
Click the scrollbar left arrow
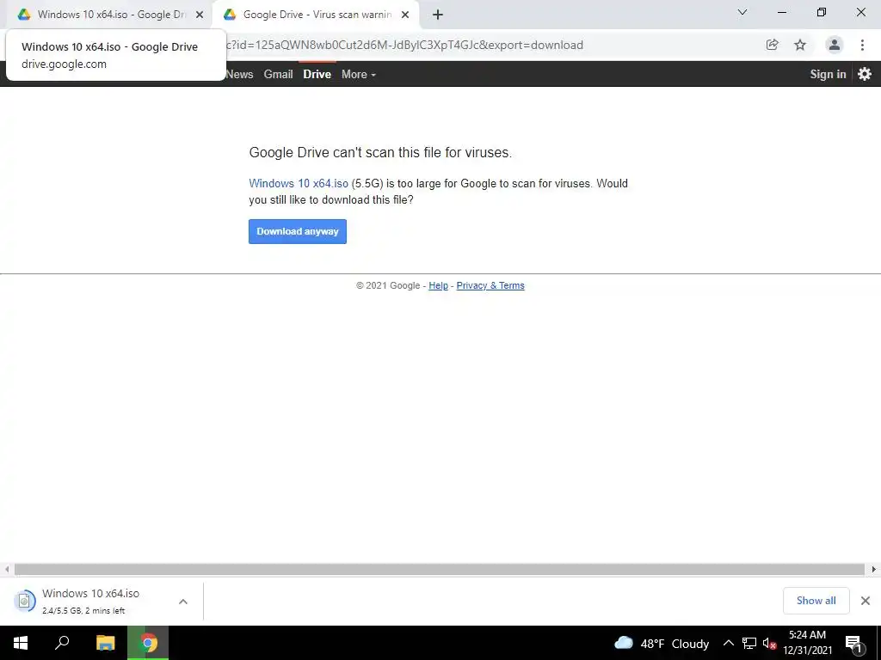pyautogui.click(x=7, y=570)
